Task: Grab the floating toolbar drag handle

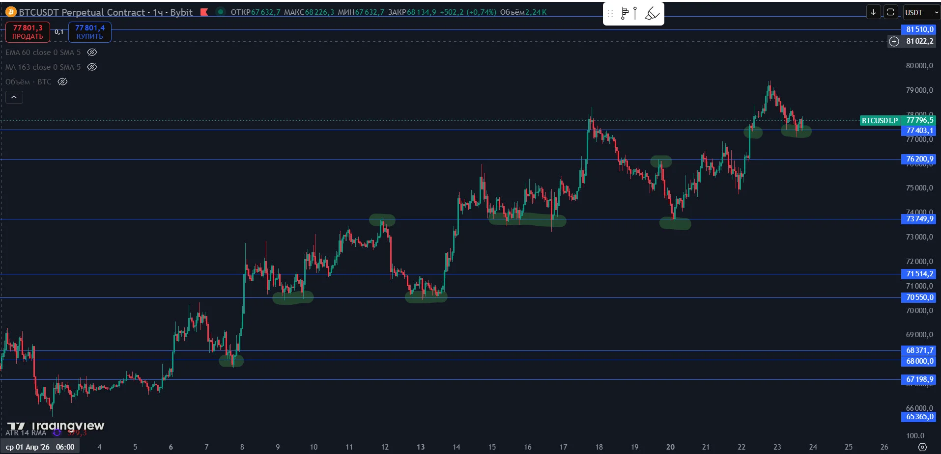Action: pyautogui.click(x=610, y=14)
